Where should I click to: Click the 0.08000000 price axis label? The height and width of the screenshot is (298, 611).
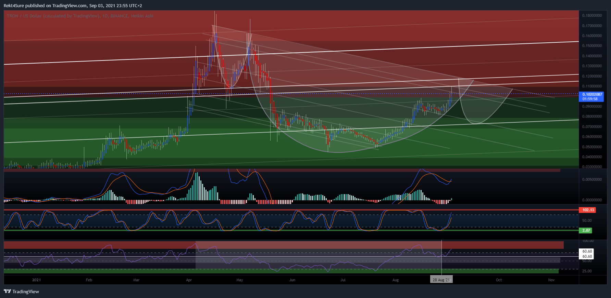pos(592,116)
